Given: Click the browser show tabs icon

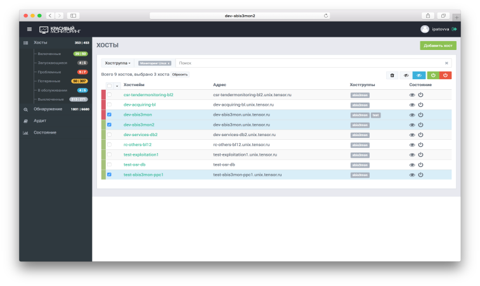Looking at the screenshot, I should (443, 16).
